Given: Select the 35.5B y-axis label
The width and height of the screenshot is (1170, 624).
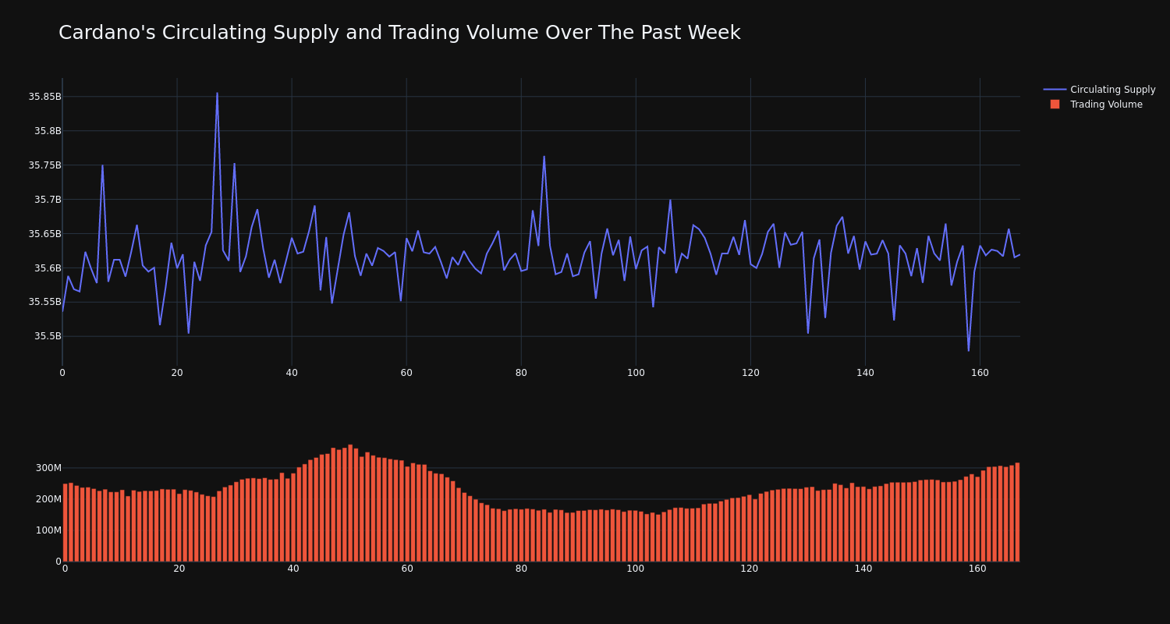Looking at the screenshot, I should click(48, 336).
